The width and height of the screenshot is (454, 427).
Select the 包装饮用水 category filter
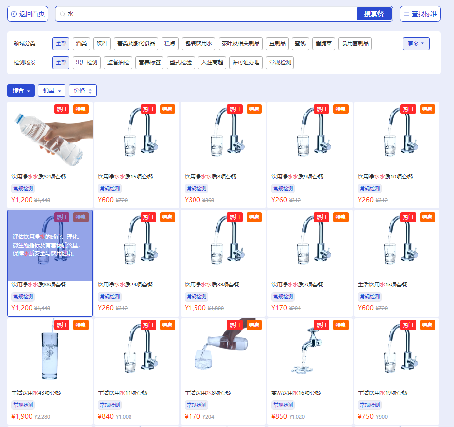pos(198,44)
